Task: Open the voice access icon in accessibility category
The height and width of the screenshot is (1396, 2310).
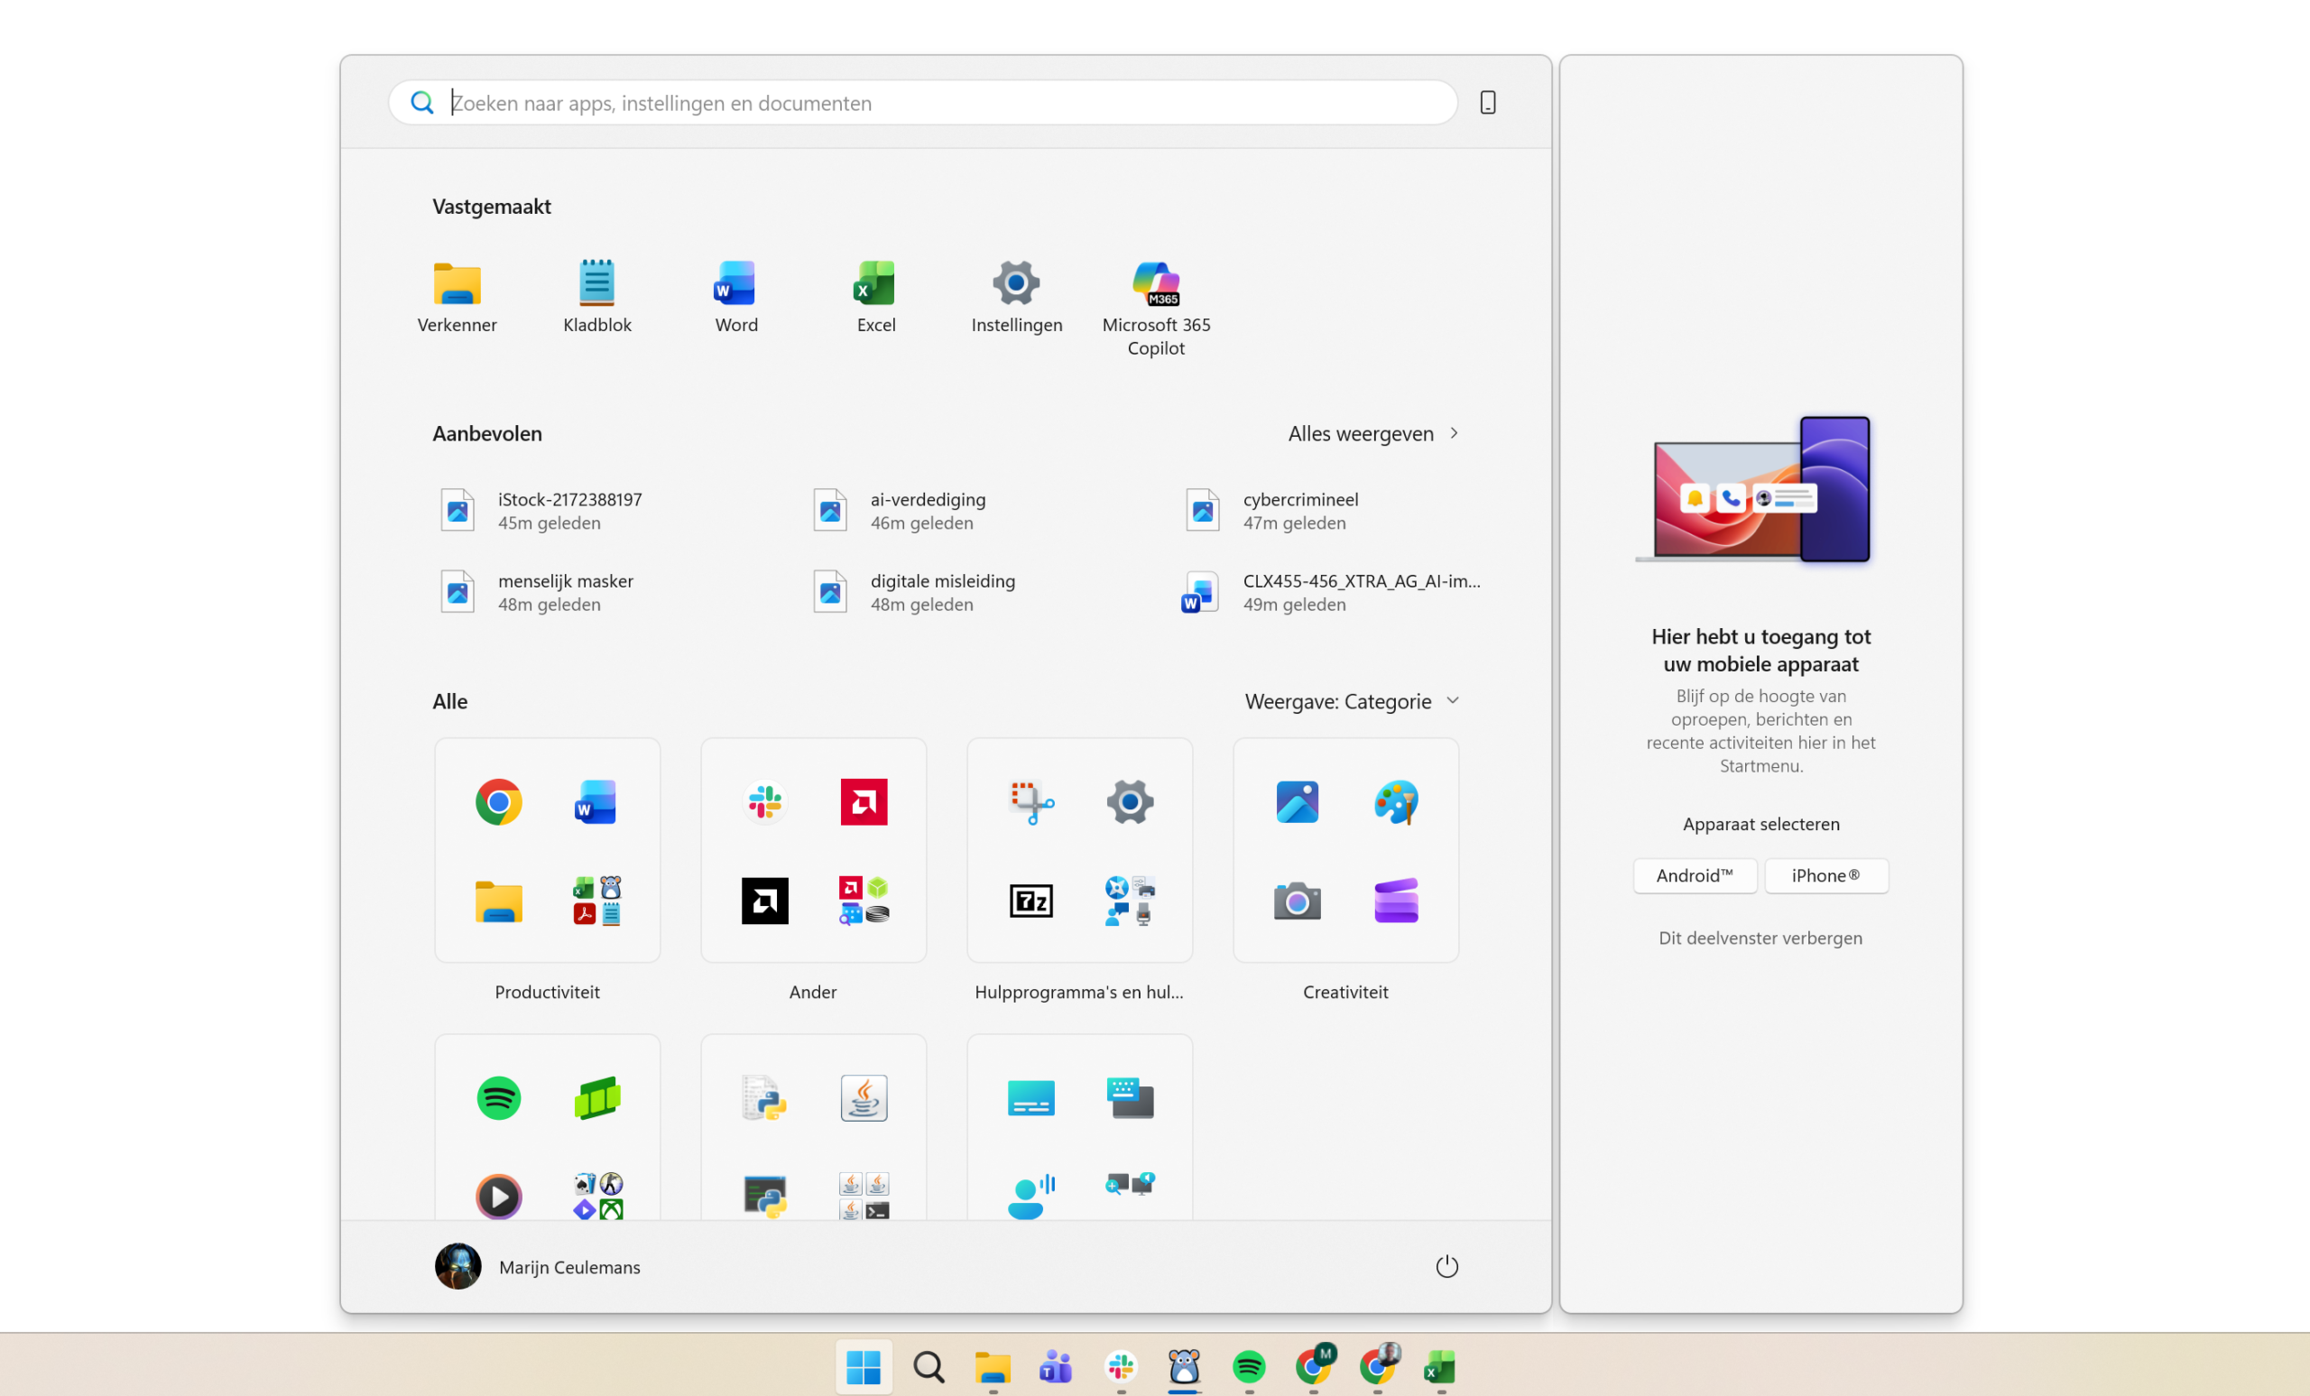Action: click(1030, 1197)
